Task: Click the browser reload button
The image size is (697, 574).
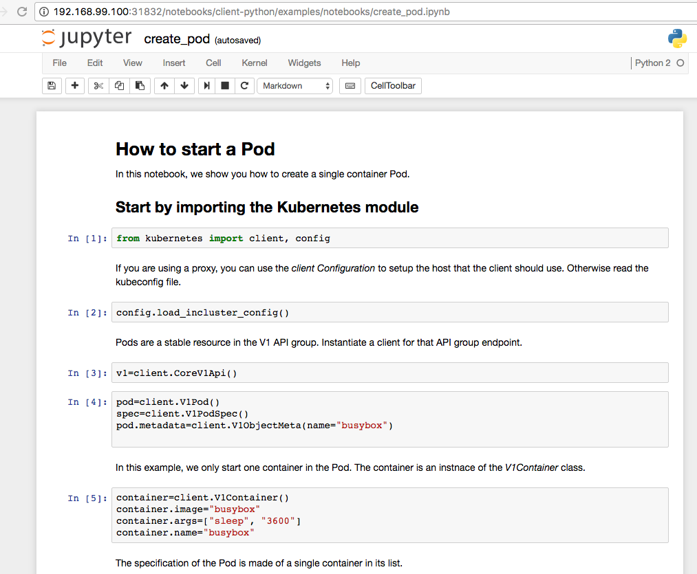Action: 21,12
